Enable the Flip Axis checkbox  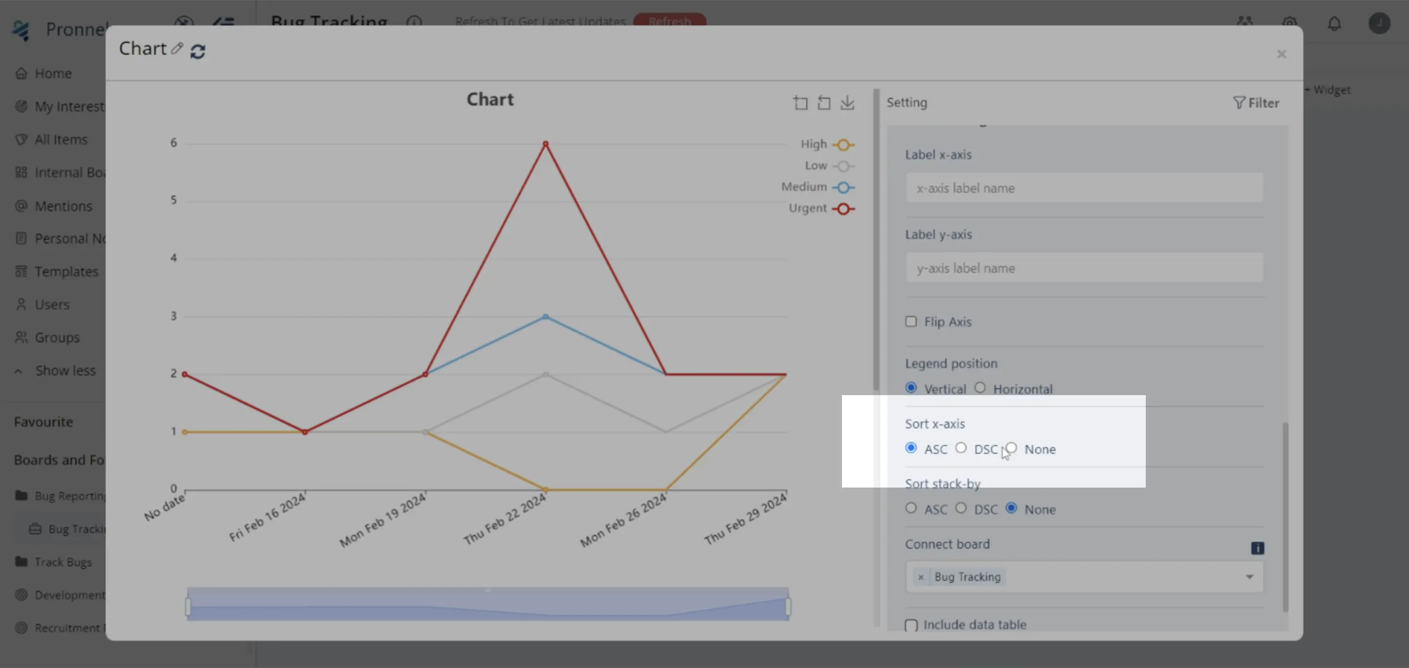[910, 321]
